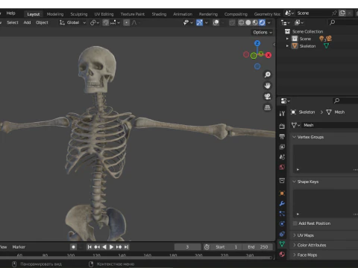The width and height of the screenshot is (358, 268).
Task: Toggle proportional editing button in header
Action: pos(127,23)
